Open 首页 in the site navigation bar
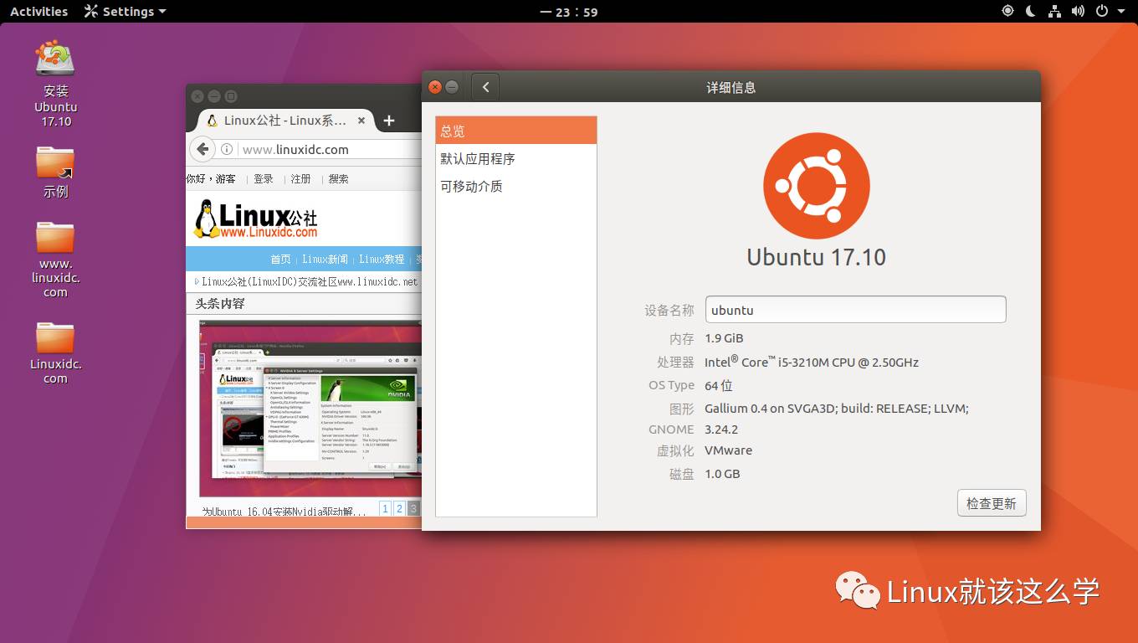The height and width of the screenshot is (643, 1138). coord(280,259)
